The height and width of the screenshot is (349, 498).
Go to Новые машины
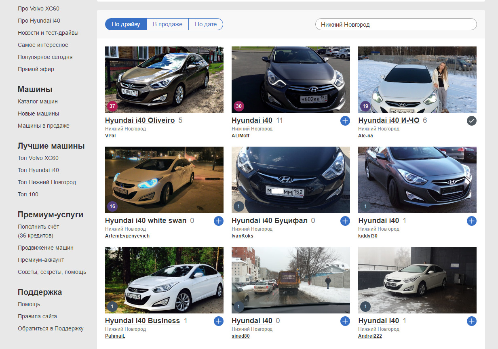pos(38,114)
